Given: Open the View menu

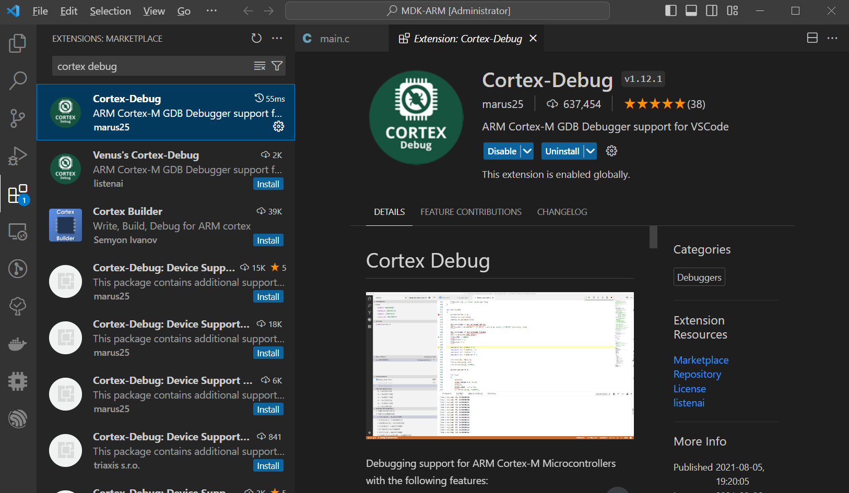Looking at the screenshot, I should coord(154,11).
